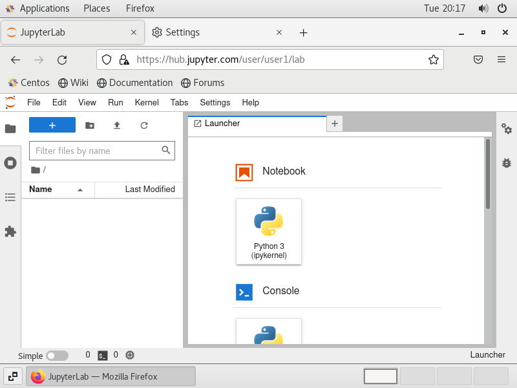
Task: Open the File menu
Action: [34, 103]
